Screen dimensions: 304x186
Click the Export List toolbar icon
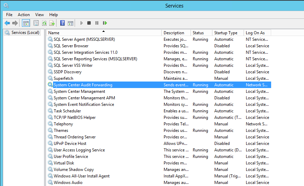point(52,23)
